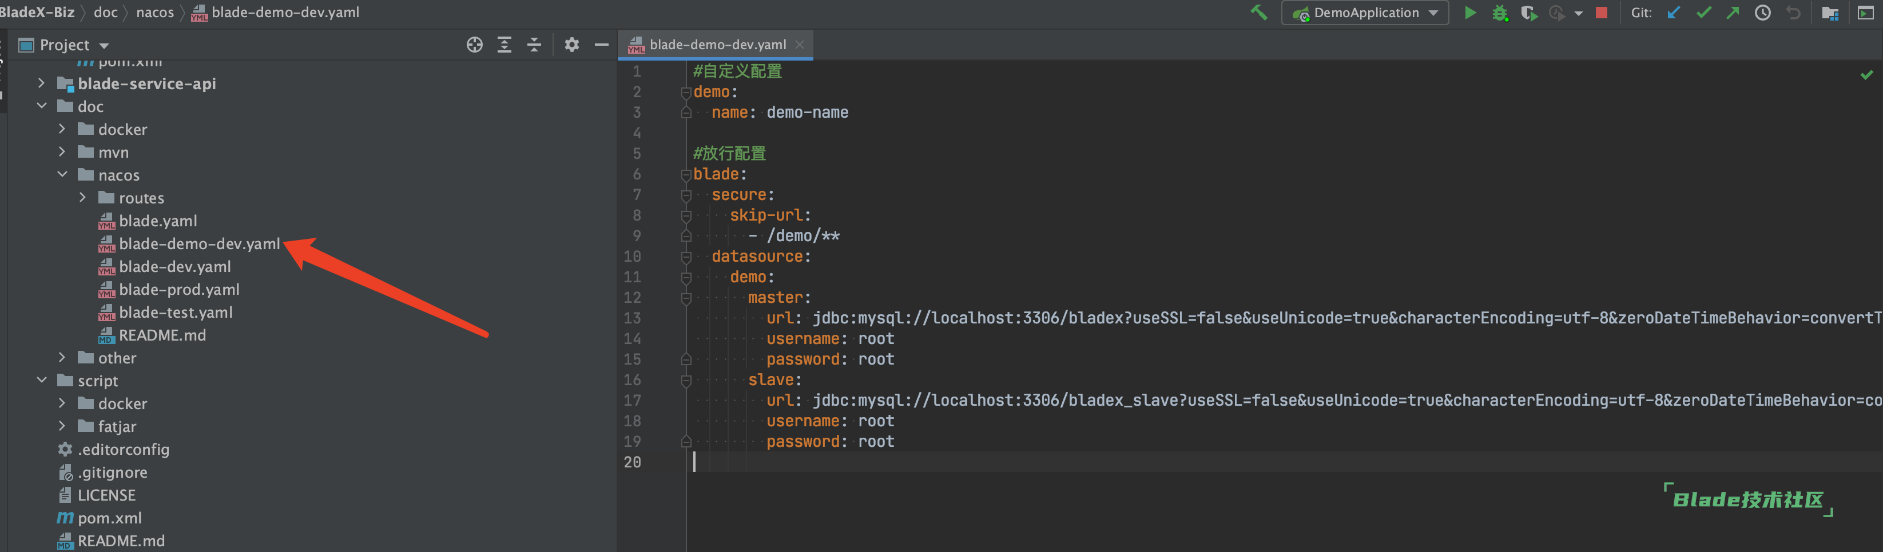Viewport: 1883px width, 552px height.
Task: Collapse the nacos folder
Action: pos(62,174)
